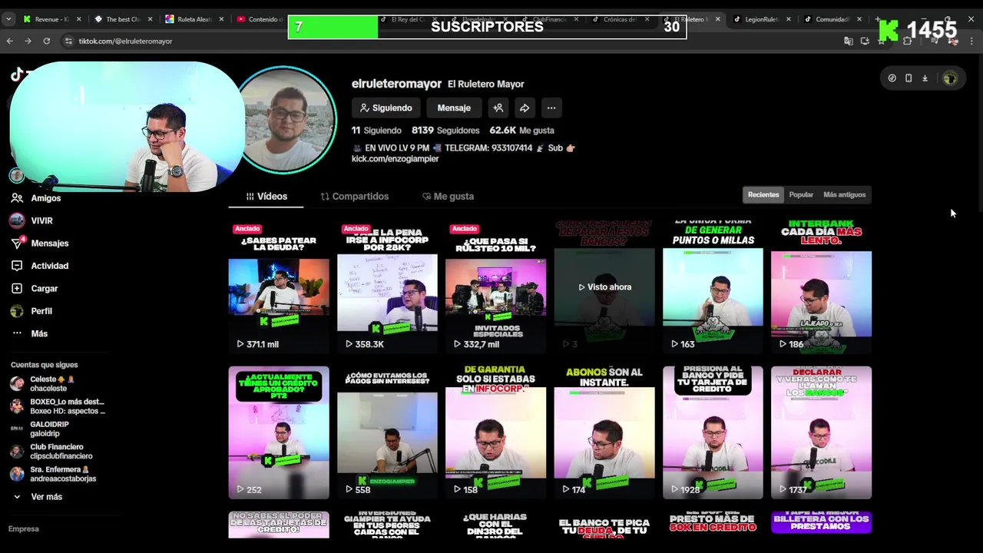This screenshot has width=983, height=553.
Task: Click the share arrow icon on profile
Action: 525,108
